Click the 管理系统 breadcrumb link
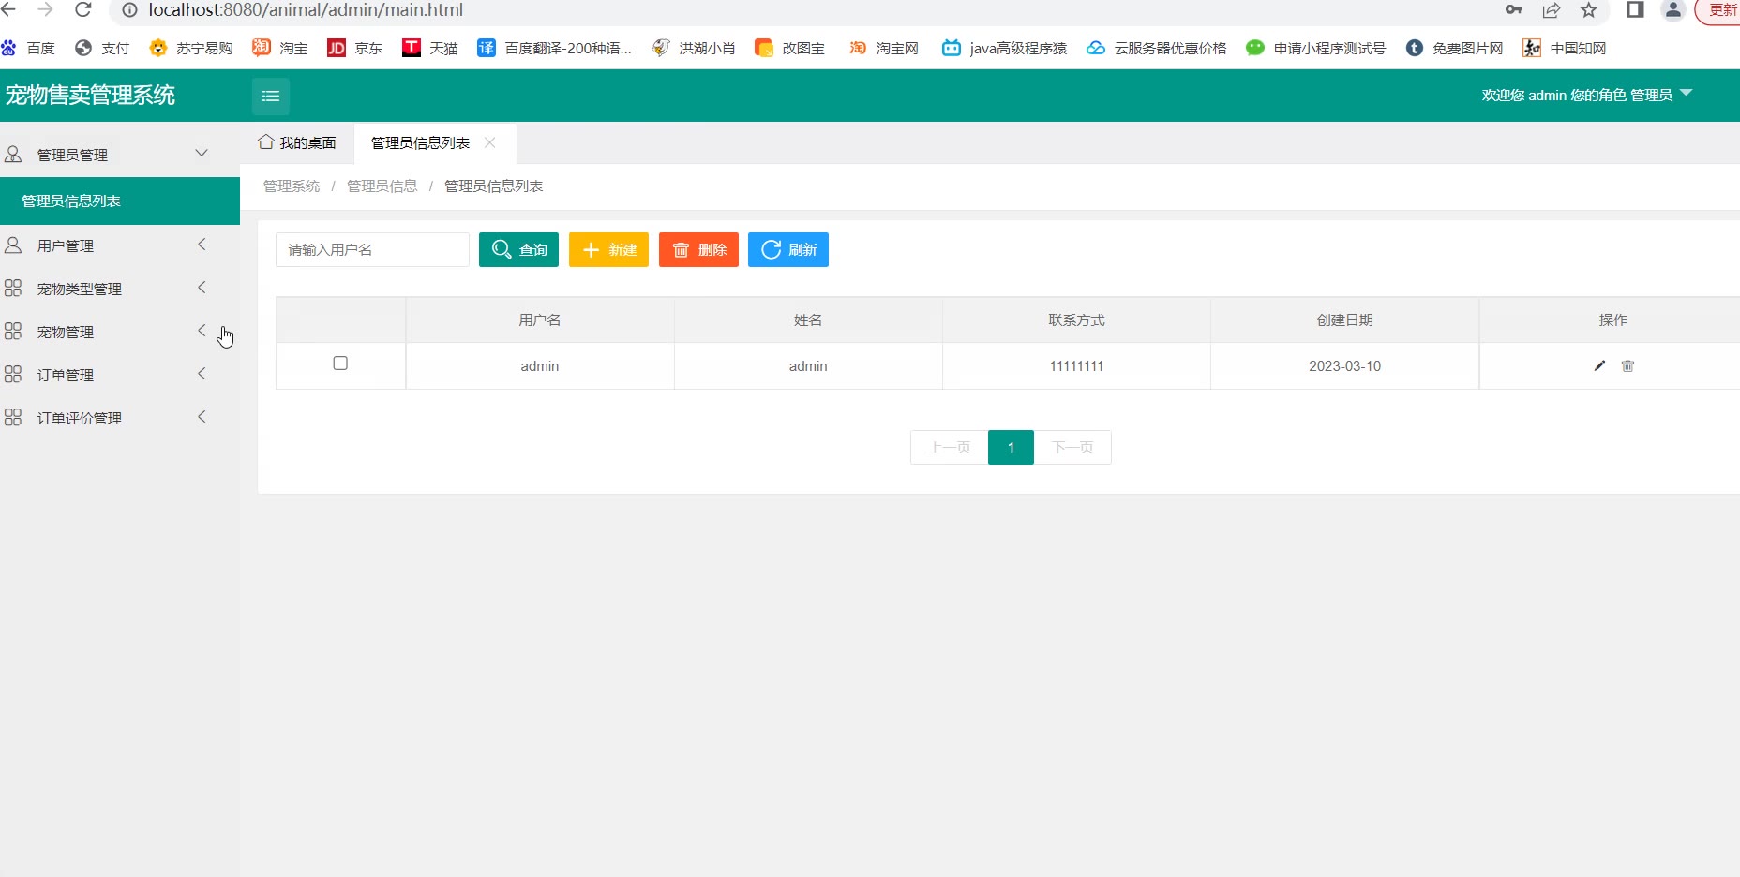 [x=292, y=186]
